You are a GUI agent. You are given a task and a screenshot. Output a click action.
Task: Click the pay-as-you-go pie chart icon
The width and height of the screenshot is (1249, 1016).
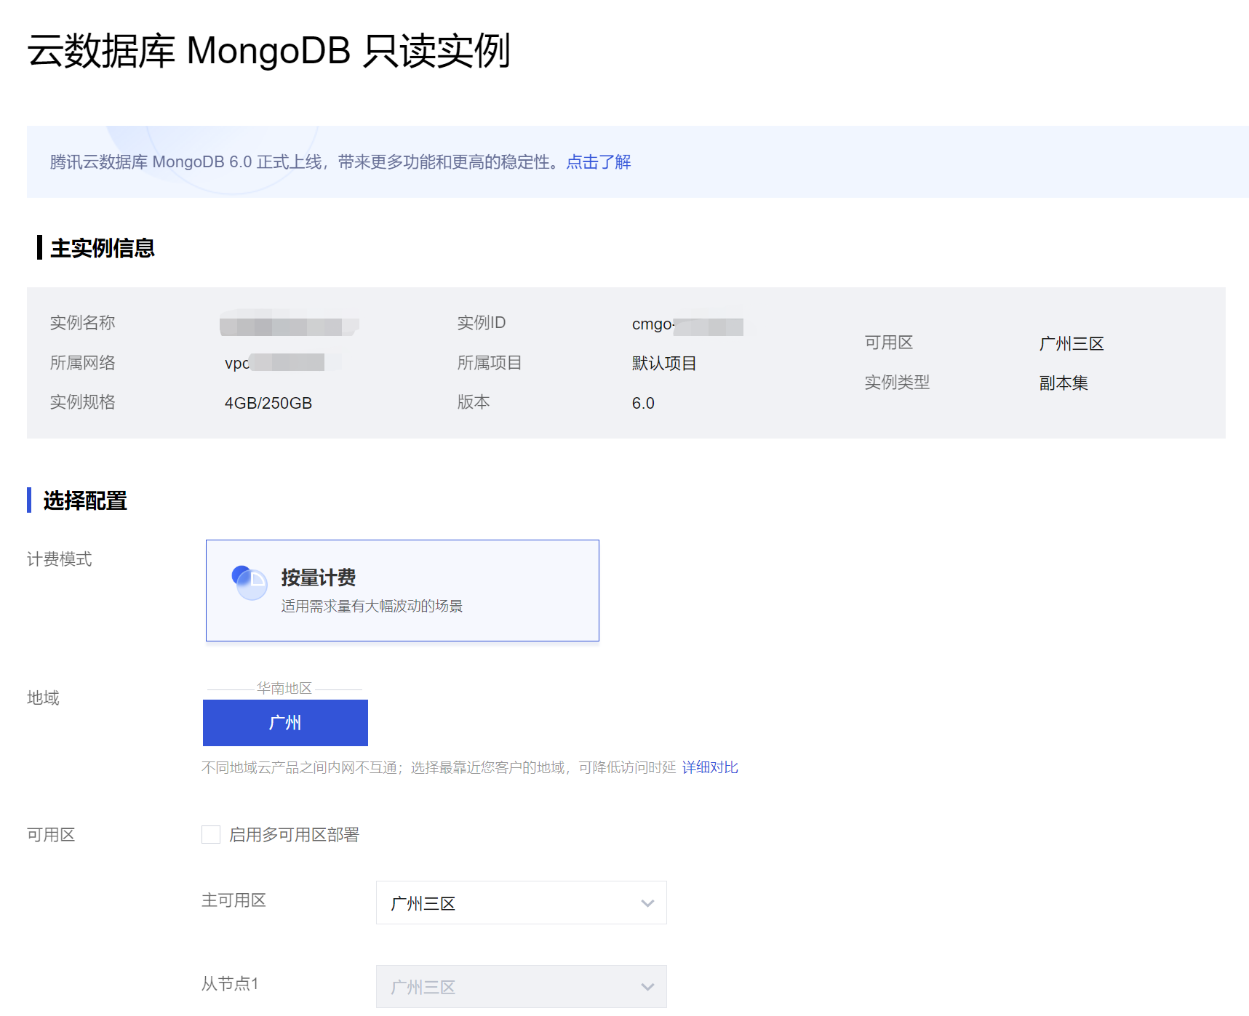(x=250, y=583)
